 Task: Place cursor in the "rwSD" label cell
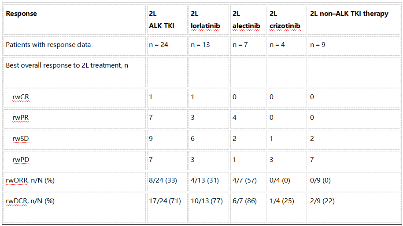pyautogui.click(x=21, y=139)
